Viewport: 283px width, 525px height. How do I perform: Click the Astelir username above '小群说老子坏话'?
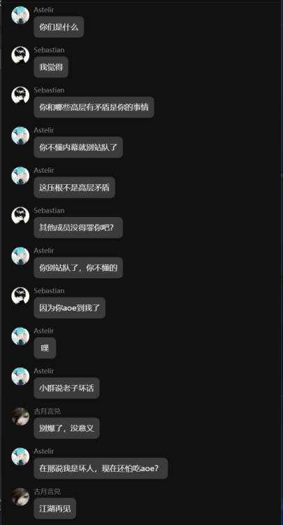[44, 371]
